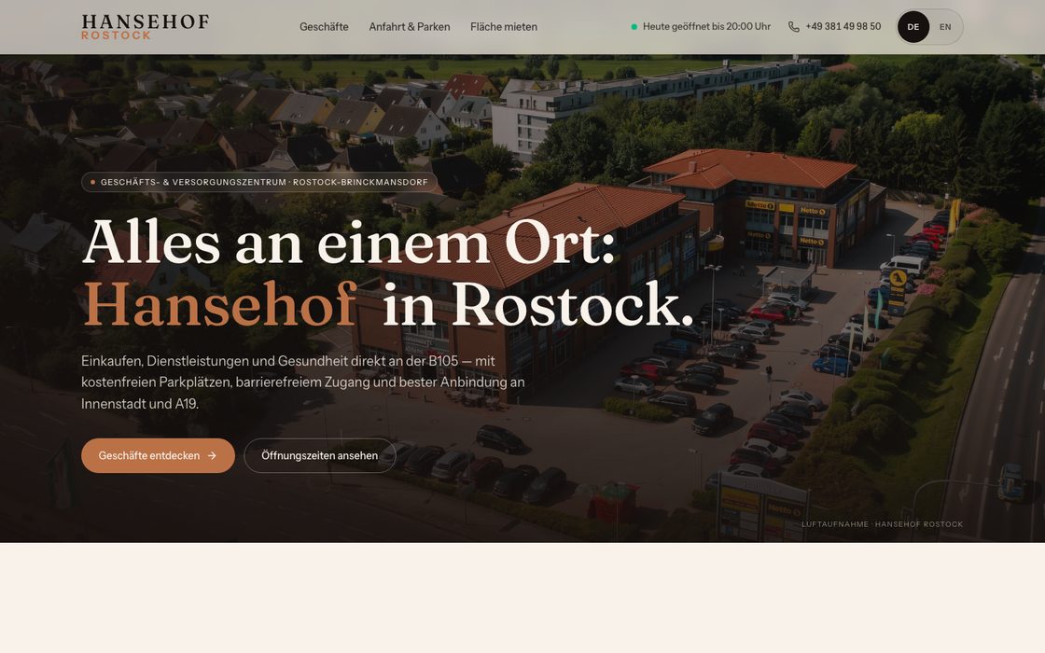Open the Geschäfte menu item

click(x=324, y=27)
